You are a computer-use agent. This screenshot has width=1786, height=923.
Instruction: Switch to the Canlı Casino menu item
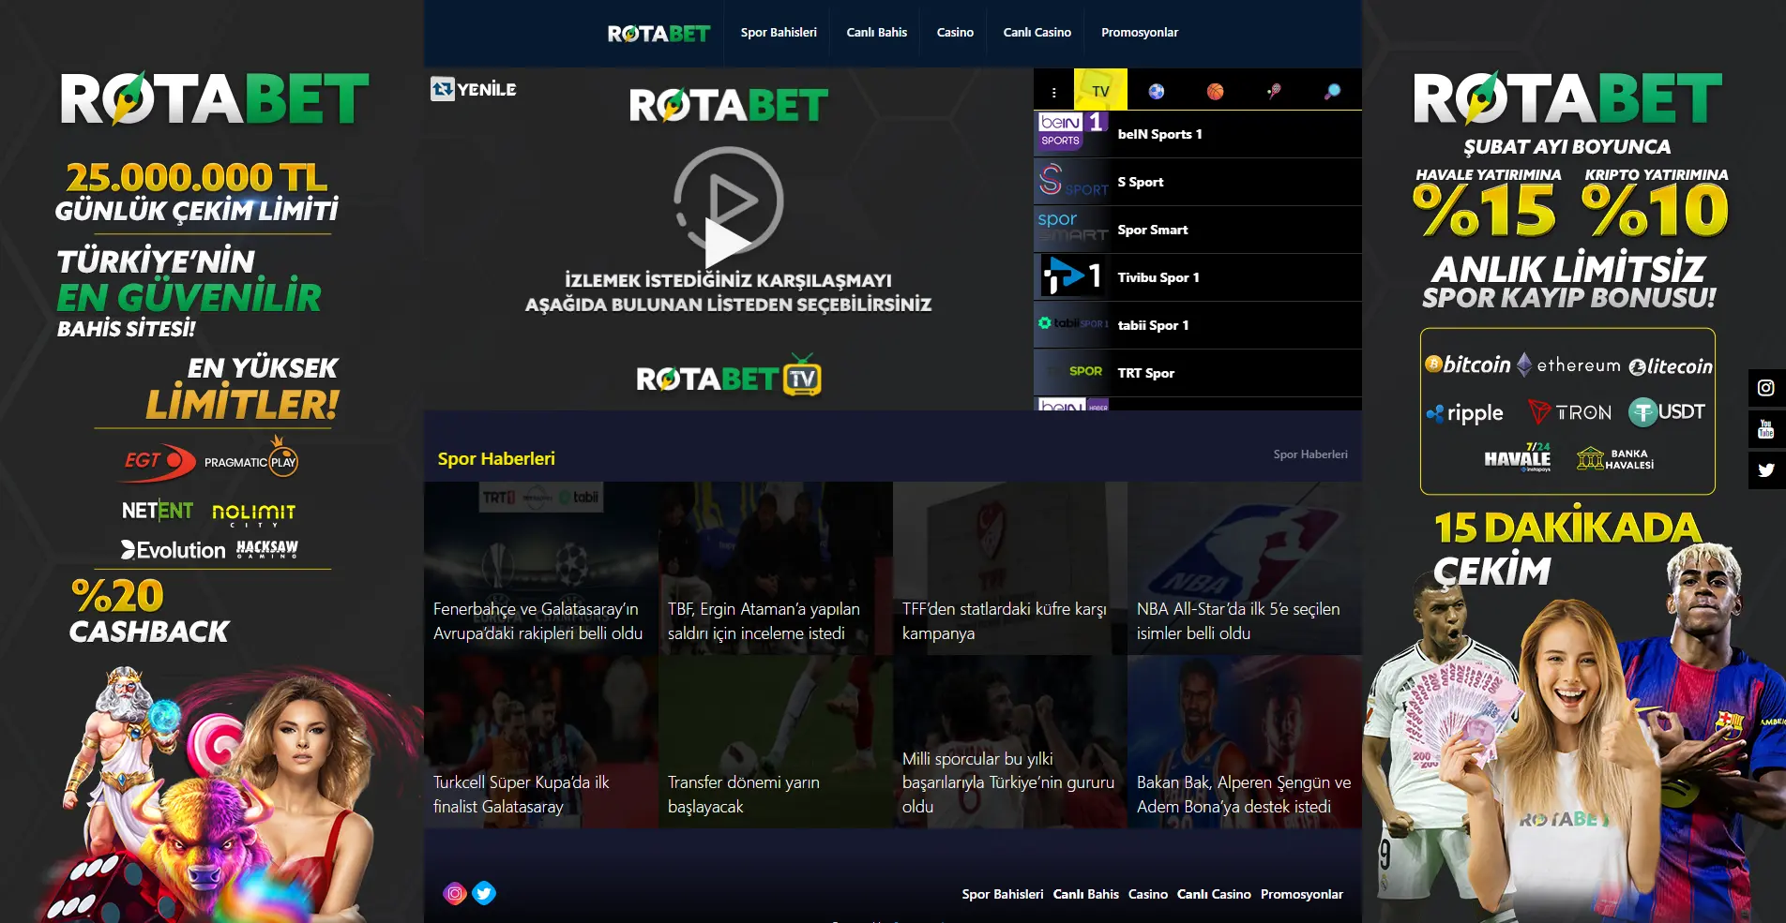pos(1036,32)
